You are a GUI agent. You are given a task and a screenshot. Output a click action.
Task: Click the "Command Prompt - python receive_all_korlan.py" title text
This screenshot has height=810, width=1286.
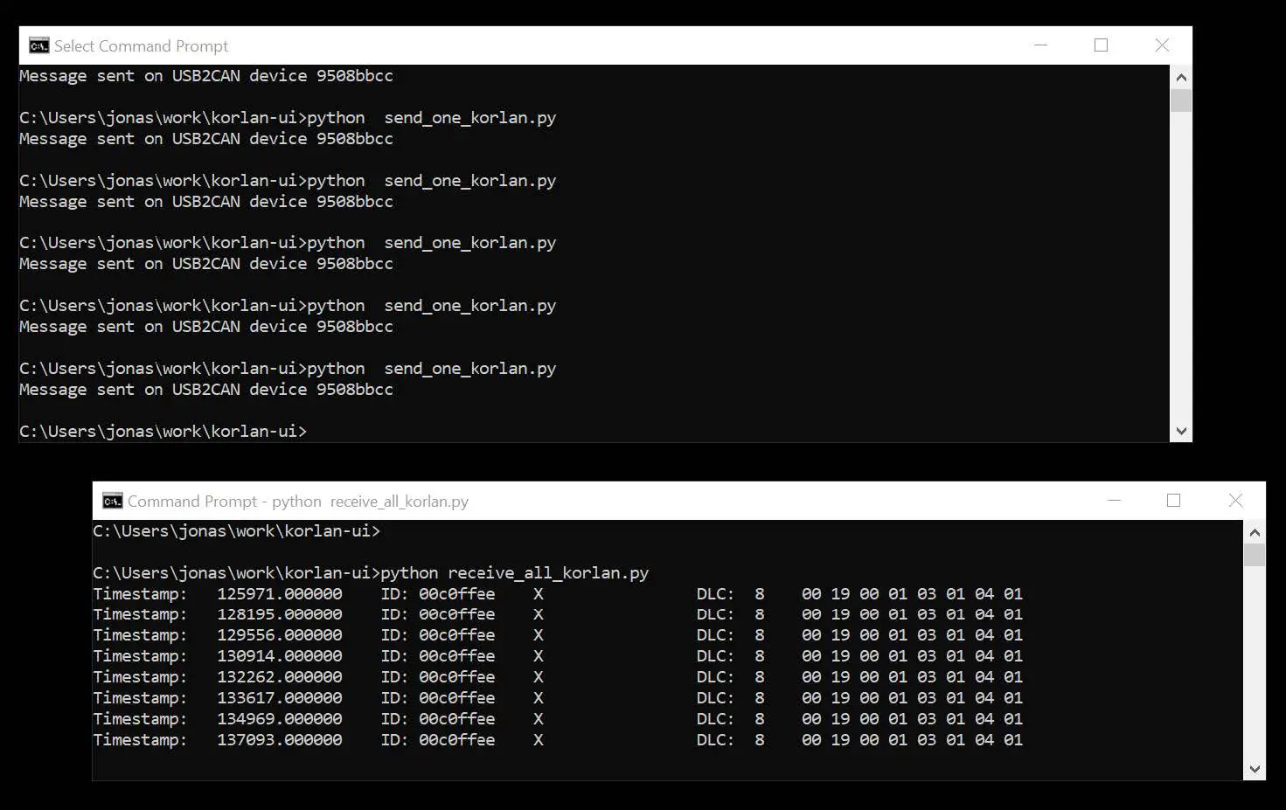point(297,502)
